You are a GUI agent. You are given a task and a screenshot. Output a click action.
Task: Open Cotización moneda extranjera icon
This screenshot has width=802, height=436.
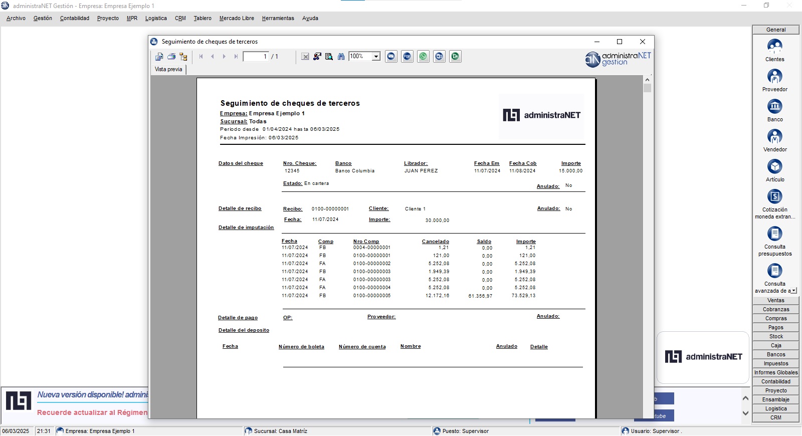tap(775, 197)
